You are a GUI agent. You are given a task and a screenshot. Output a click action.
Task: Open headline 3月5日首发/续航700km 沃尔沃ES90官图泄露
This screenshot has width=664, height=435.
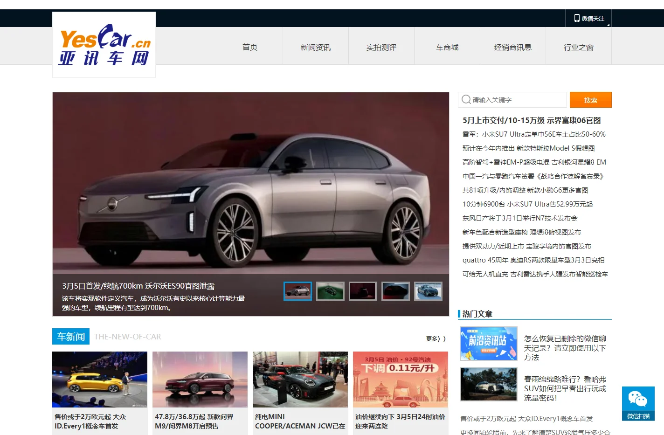tap(138, 286)
